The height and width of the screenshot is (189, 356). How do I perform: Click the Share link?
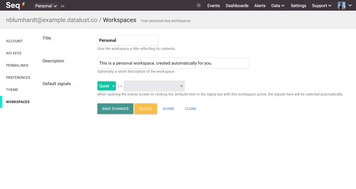[x=169, y=109]
